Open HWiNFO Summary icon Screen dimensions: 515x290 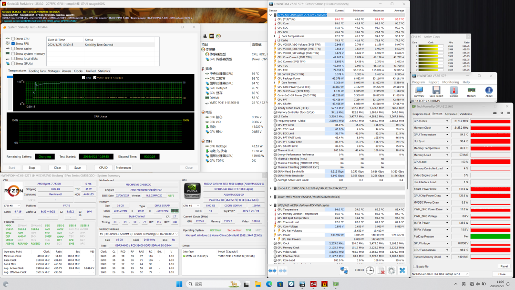(419, 91)
